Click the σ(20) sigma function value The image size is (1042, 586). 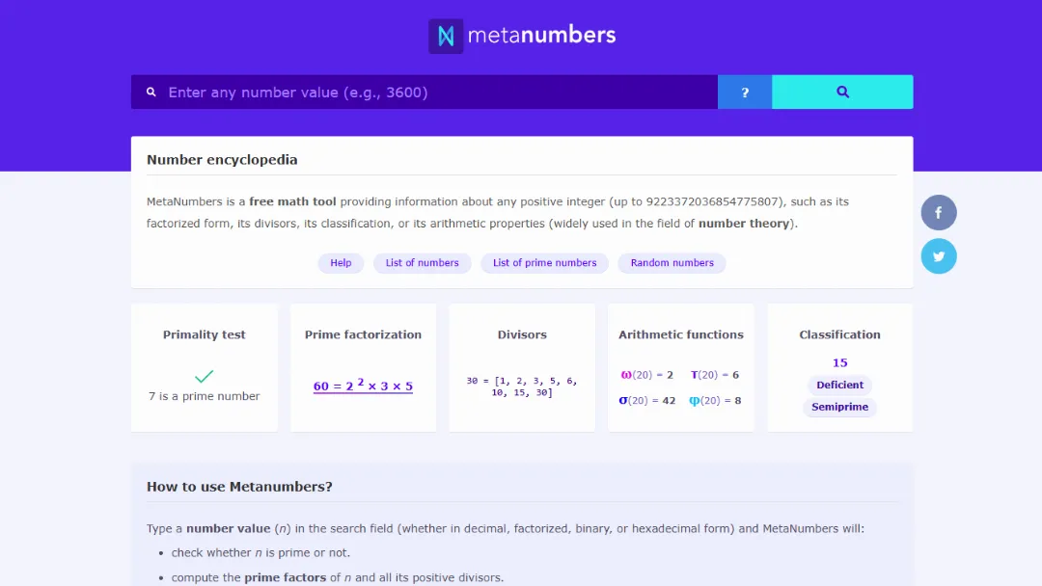pyautogui.click(x=646, y=399)
